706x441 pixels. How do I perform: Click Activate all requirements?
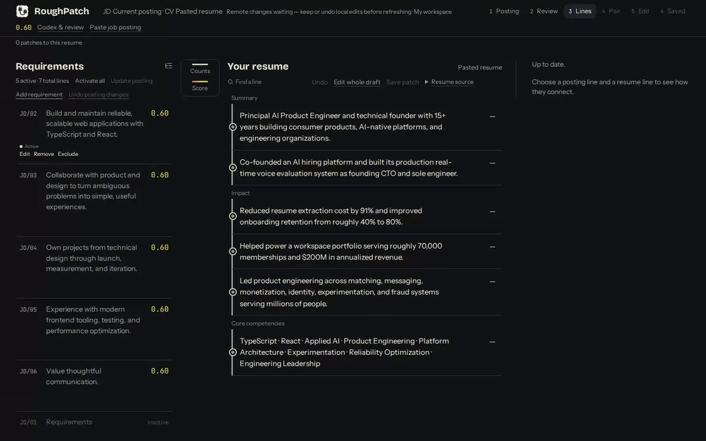pyautogui.click(x=90, y=81)
